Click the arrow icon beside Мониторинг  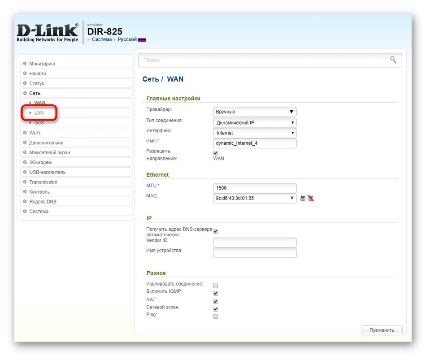(x=25, y=64)
